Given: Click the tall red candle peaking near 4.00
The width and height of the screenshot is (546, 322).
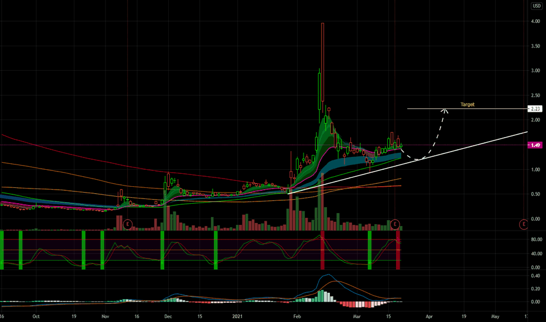Looking at the screenshot, I should point(322,62).
